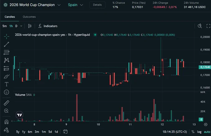Open chart settings gear near price axis
211x136 pixels.
(206, 125)
